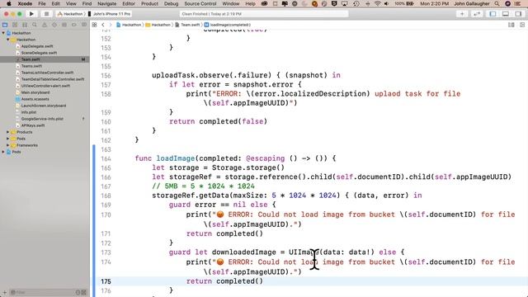528x297 pixels.
Task: Open the Issue navigator warning tab
Action: [44, 25]
